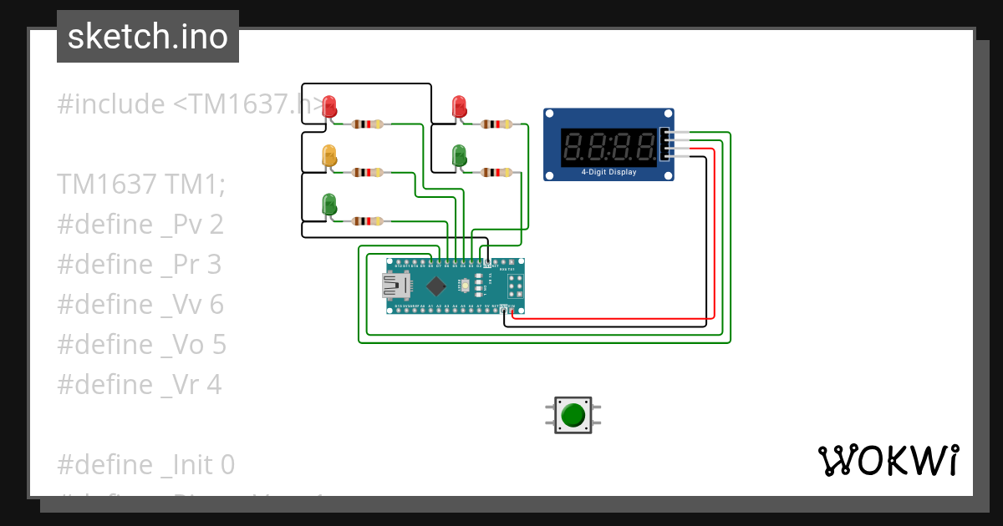Screen dimensions: 1003x526
Task: Click the mini-USB connector on the Nano
Action: pyautogui.click(x=398, y=284)
